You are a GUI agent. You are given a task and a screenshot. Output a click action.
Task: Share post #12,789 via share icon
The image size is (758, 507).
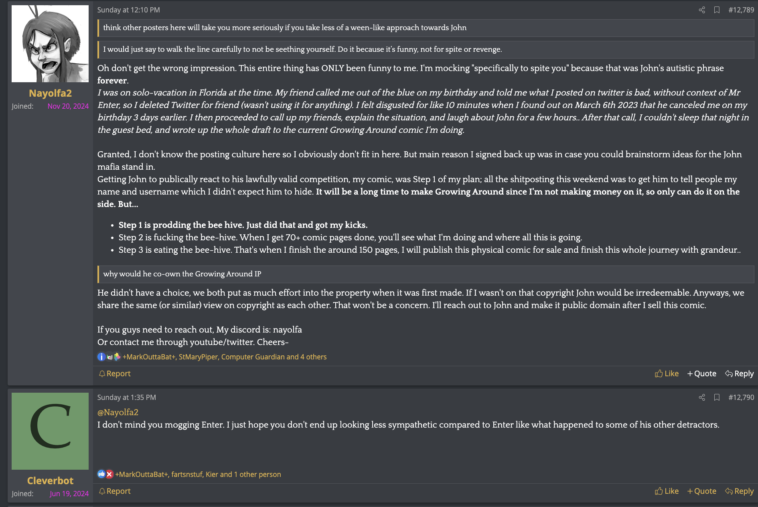click(x=702, y=10)
